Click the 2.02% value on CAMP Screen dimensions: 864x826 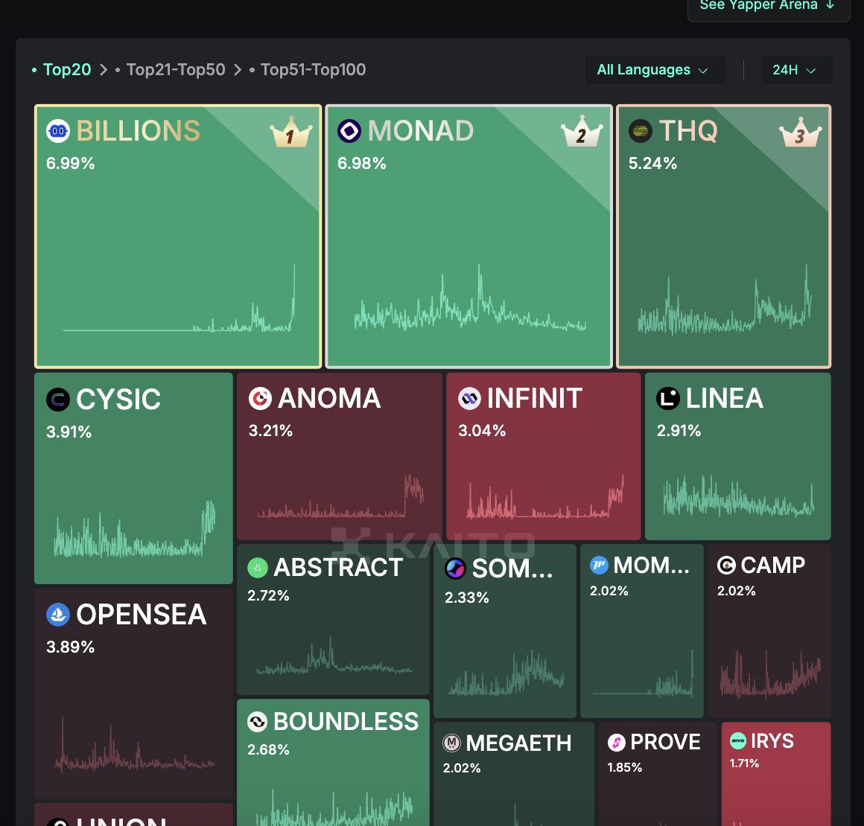click(736, 591)
